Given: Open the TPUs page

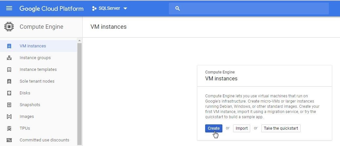Looking at the screenshot, I should click(x=25, y=128).
